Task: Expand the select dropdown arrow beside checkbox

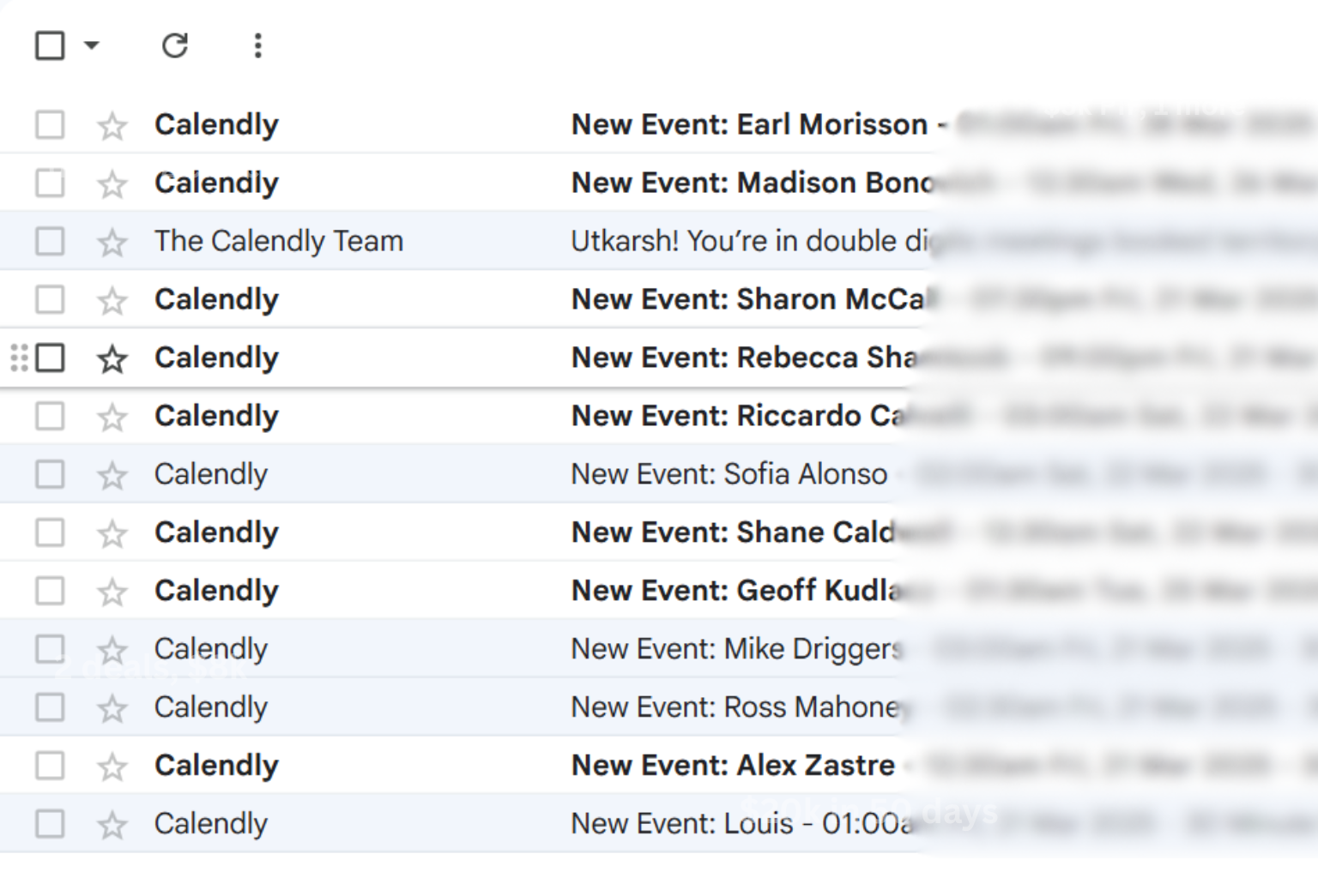Action: pyautogui.click(x=92, y=45)
